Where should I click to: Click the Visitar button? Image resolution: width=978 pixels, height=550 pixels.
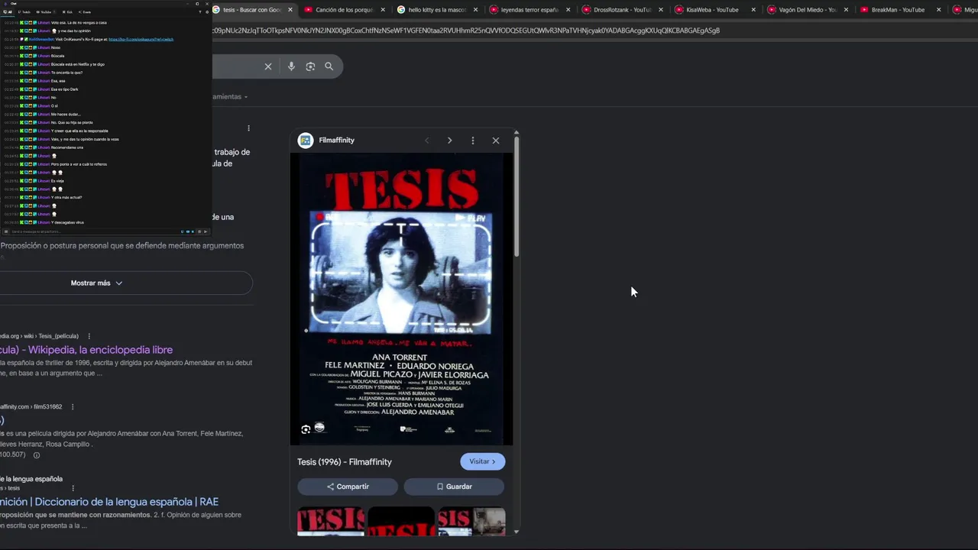482,461
